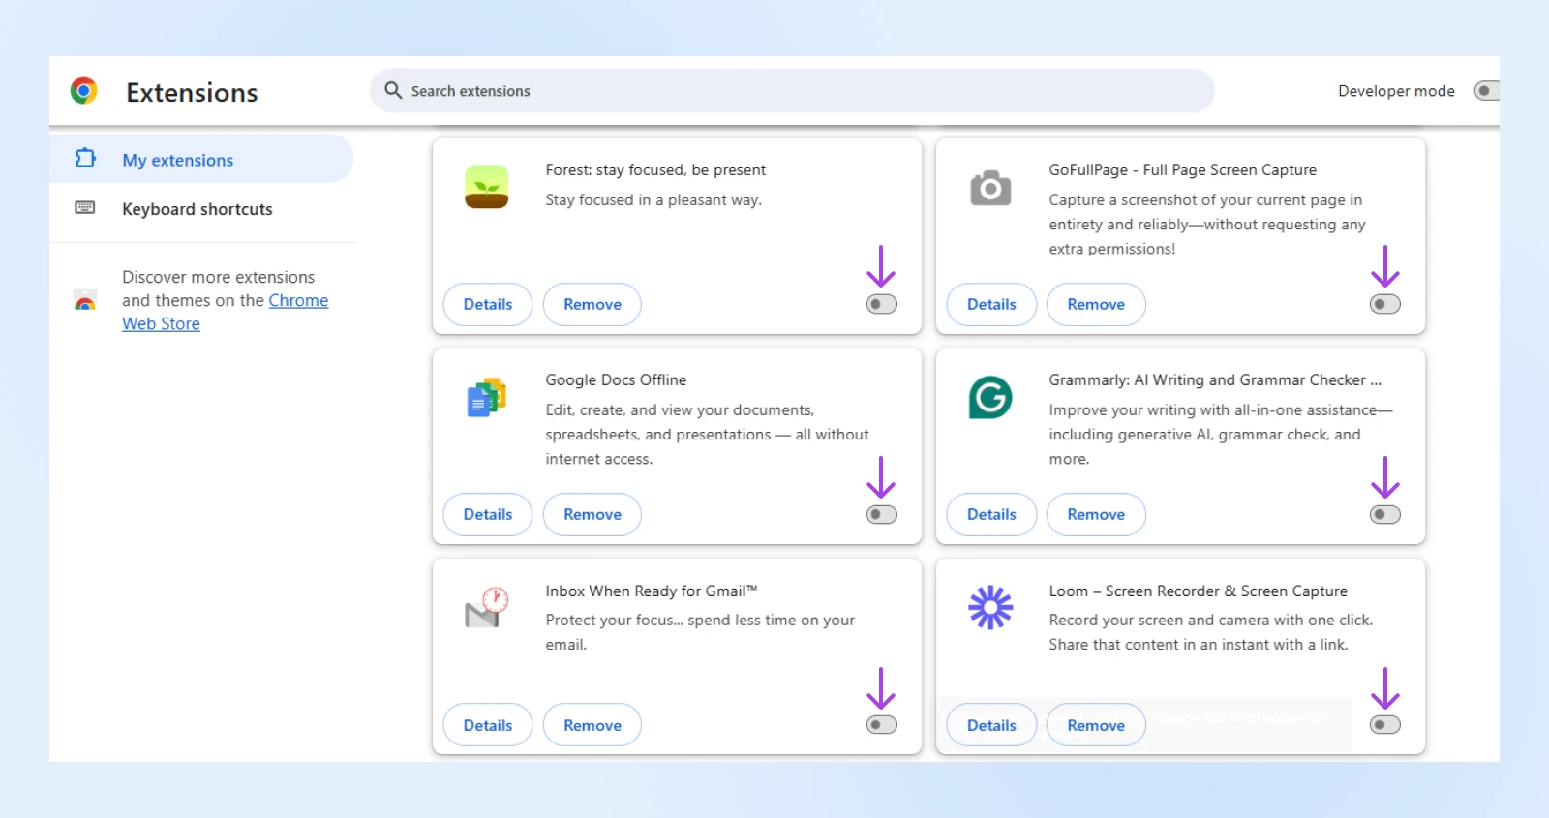Select My extensions in sidebar
1549x818 pixels.
(x=201, y=159)
